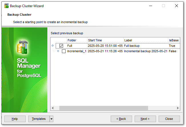
Task: Click the diamond marker beside Incremental_1 row
Action: click(58, 51)
